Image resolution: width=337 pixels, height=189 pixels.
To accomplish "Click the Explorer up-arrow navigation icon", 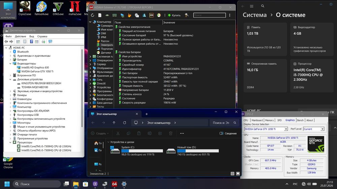I will 114,123.
